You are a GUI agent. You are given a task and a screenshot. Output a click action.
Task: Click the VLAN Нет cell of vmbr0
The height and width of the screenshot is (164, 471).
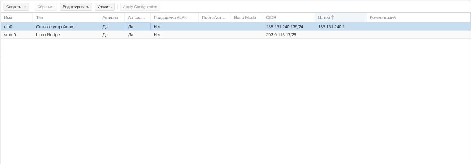(x=174, y=35)
